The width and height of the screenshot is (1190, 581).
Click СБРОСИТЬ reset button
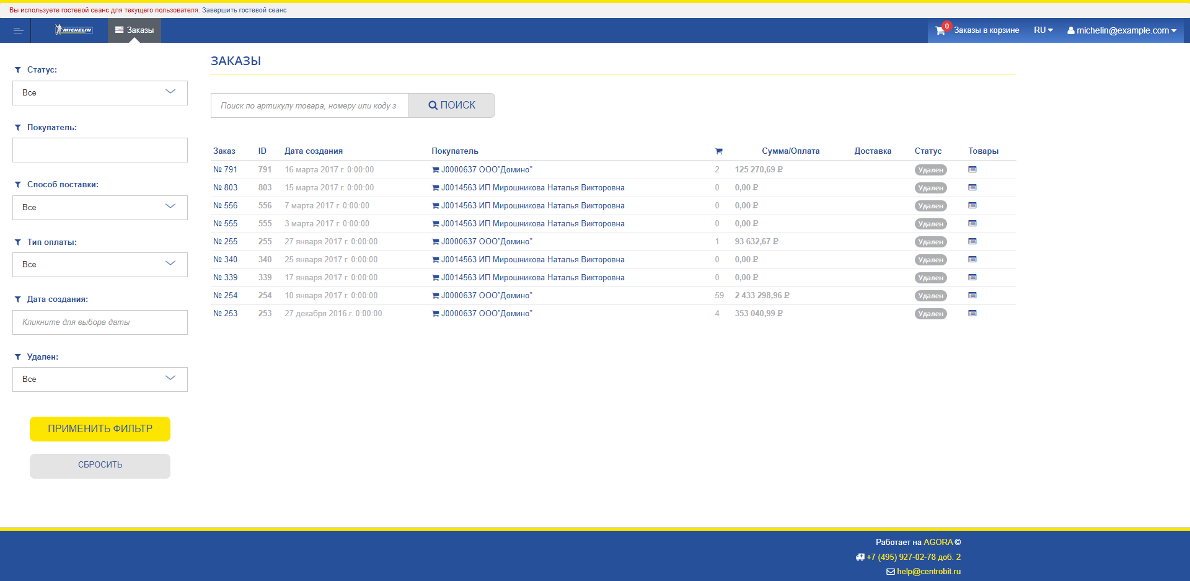point(100,466)
